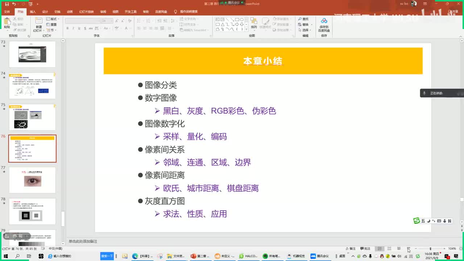Click the 共享 share button
Image resolution: width=464 pixels, height=261 pixels.
click(453, 12)
